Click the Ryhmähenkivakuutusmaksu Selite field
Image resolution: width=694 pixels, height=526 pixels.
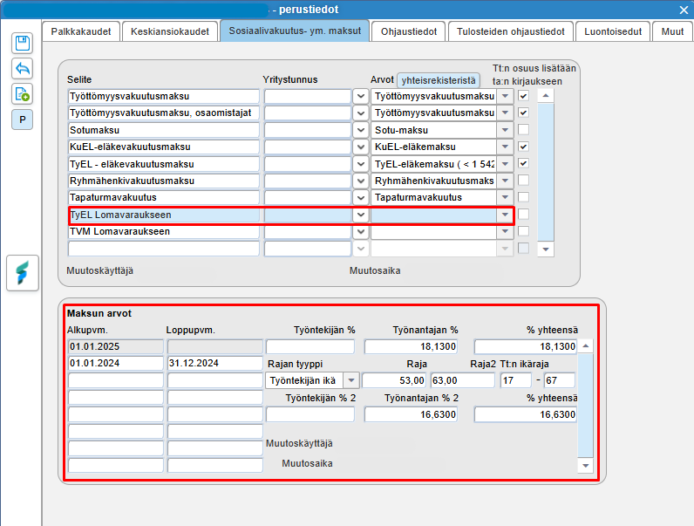coord(163,181)
